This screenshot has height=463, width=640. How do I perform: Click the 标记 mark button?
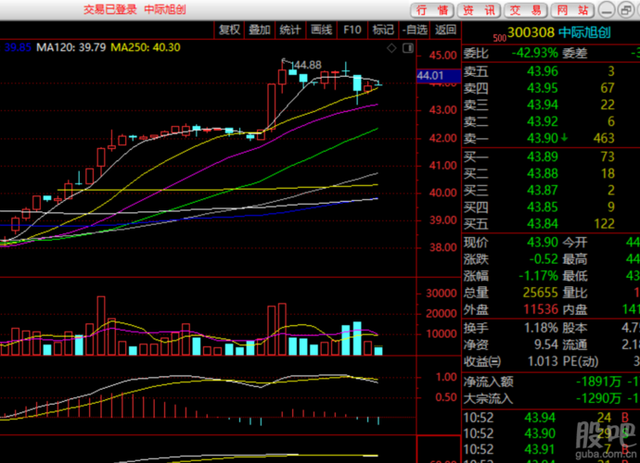tap(383, 30)
